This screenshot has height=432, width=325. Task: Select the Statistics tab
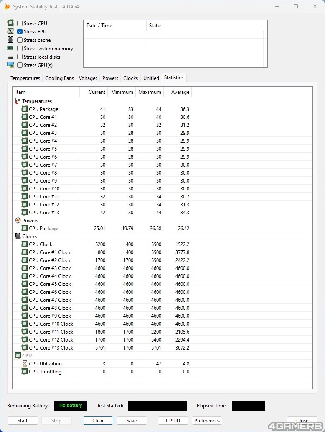click(x=174, y=78)
